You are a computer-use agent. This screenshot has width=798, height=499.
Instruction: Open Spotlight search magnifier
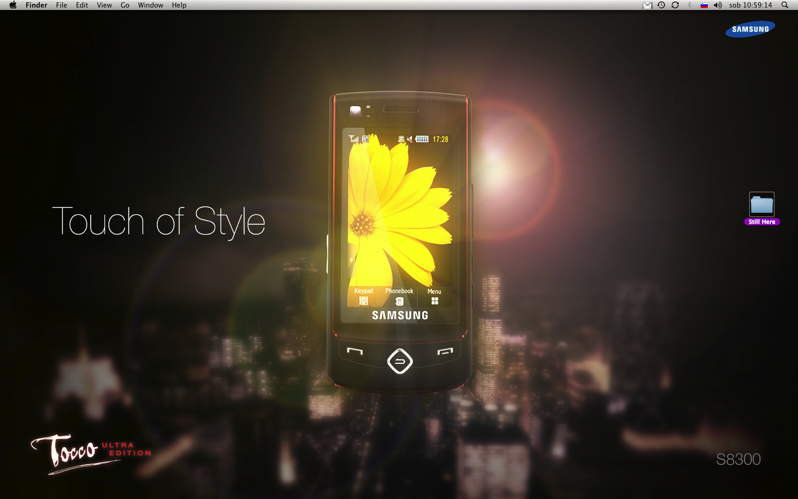pos(785,5)
